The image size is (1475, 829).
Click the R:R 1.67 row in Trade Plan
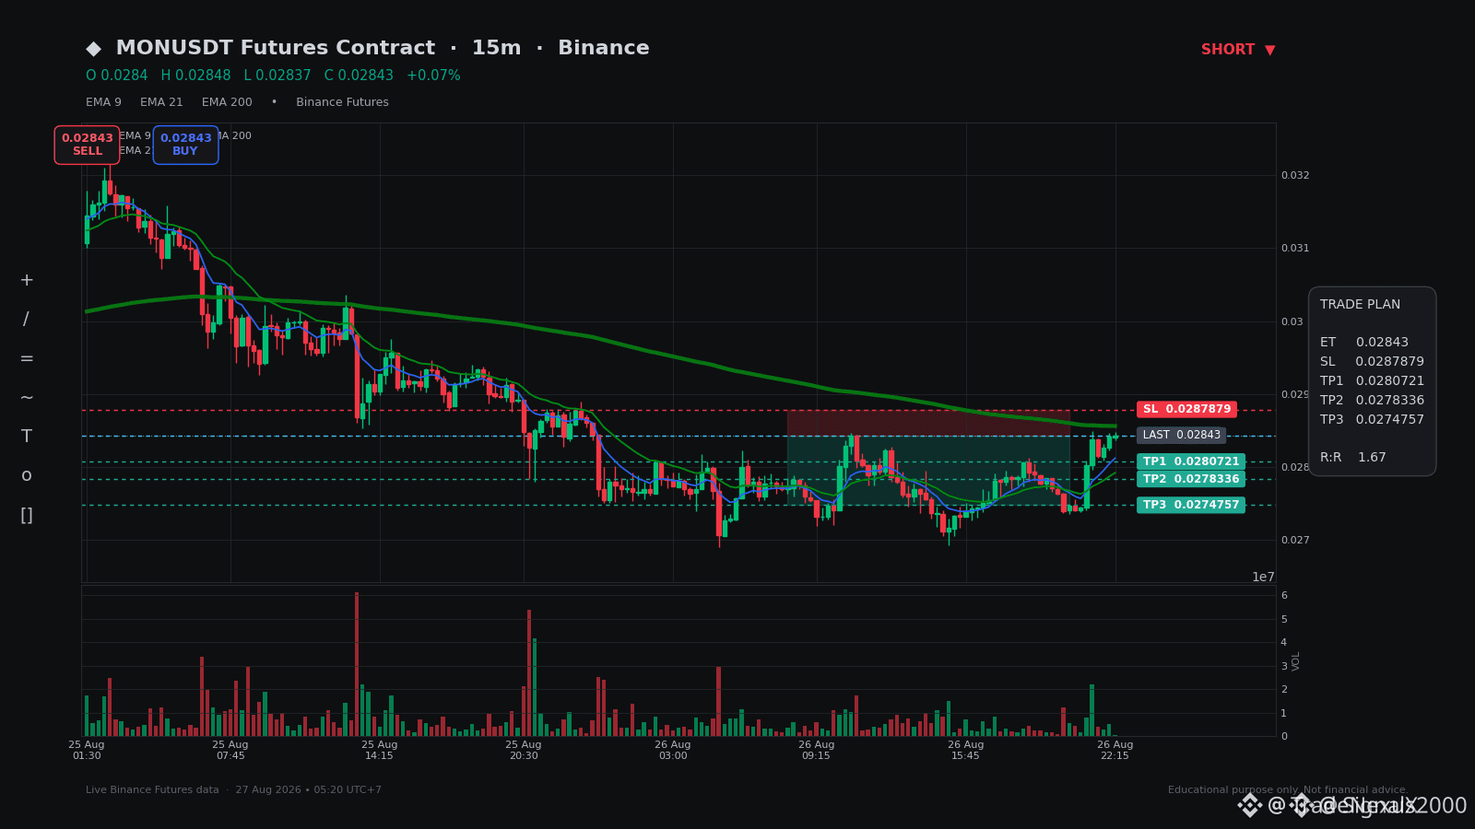1353,458
